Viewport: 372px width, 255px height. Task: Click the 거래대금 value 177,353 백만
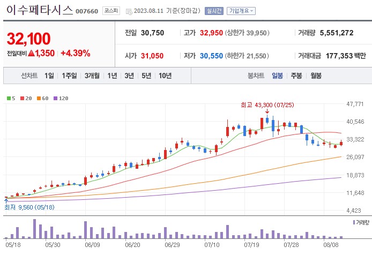[x=346, y=56]
